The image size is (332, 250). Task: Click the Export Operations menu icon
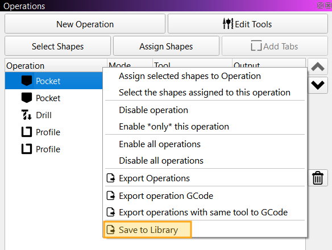(x=111, y=178)
